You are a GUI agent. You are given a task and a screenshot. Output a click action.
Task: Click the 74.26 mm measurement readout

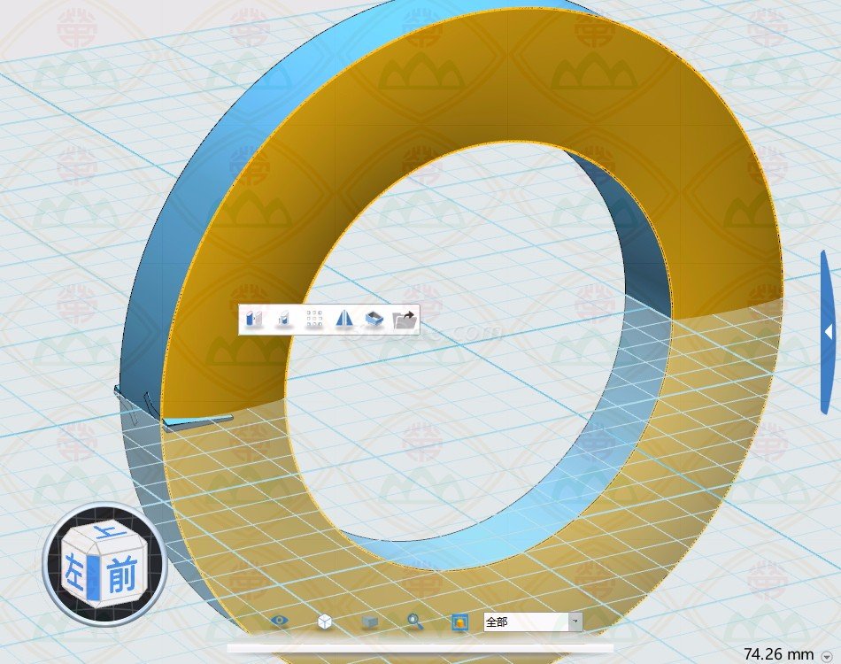tap(777, 654)
